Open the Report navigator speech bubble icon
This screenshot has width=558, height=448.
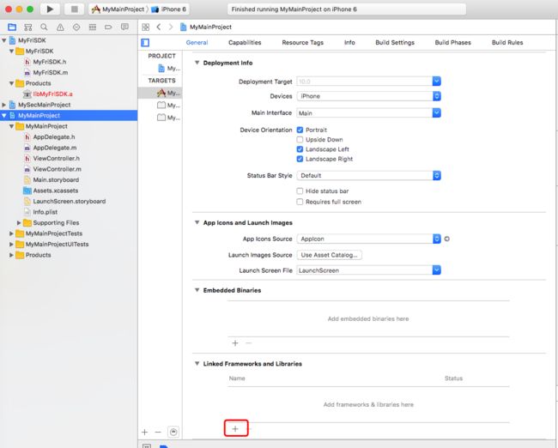(x=124, y=27)
